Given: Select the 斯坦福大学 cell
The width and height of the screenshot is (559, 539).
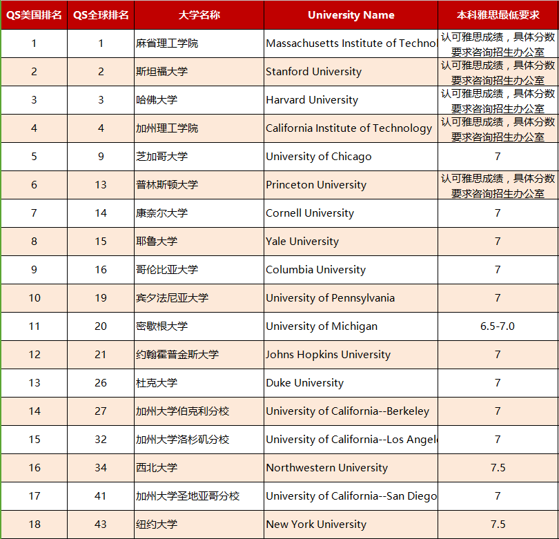Looking at the screenshot, I should [x=199, y=72].
